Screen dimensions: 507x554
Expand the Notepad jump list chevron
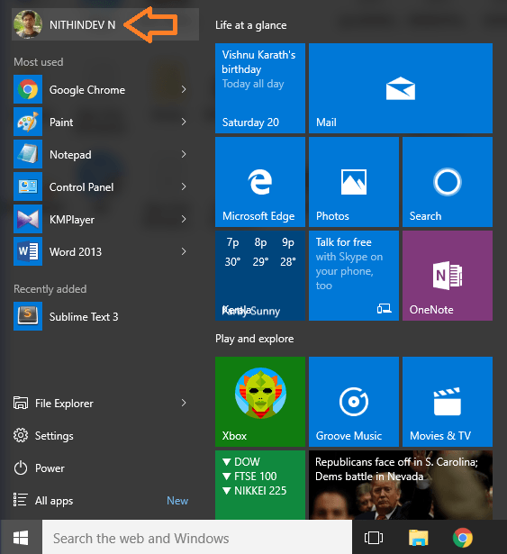click(184, 154)
